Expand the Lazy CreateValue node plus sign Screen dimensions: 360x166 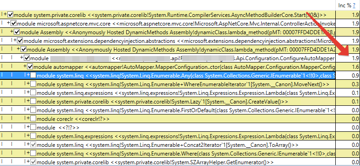[28, 101]
